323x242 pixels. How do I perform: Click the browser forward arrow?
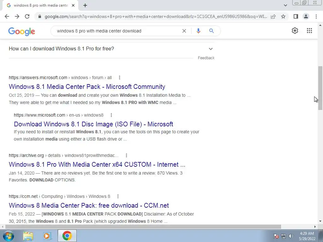click(x=17, y=16)
